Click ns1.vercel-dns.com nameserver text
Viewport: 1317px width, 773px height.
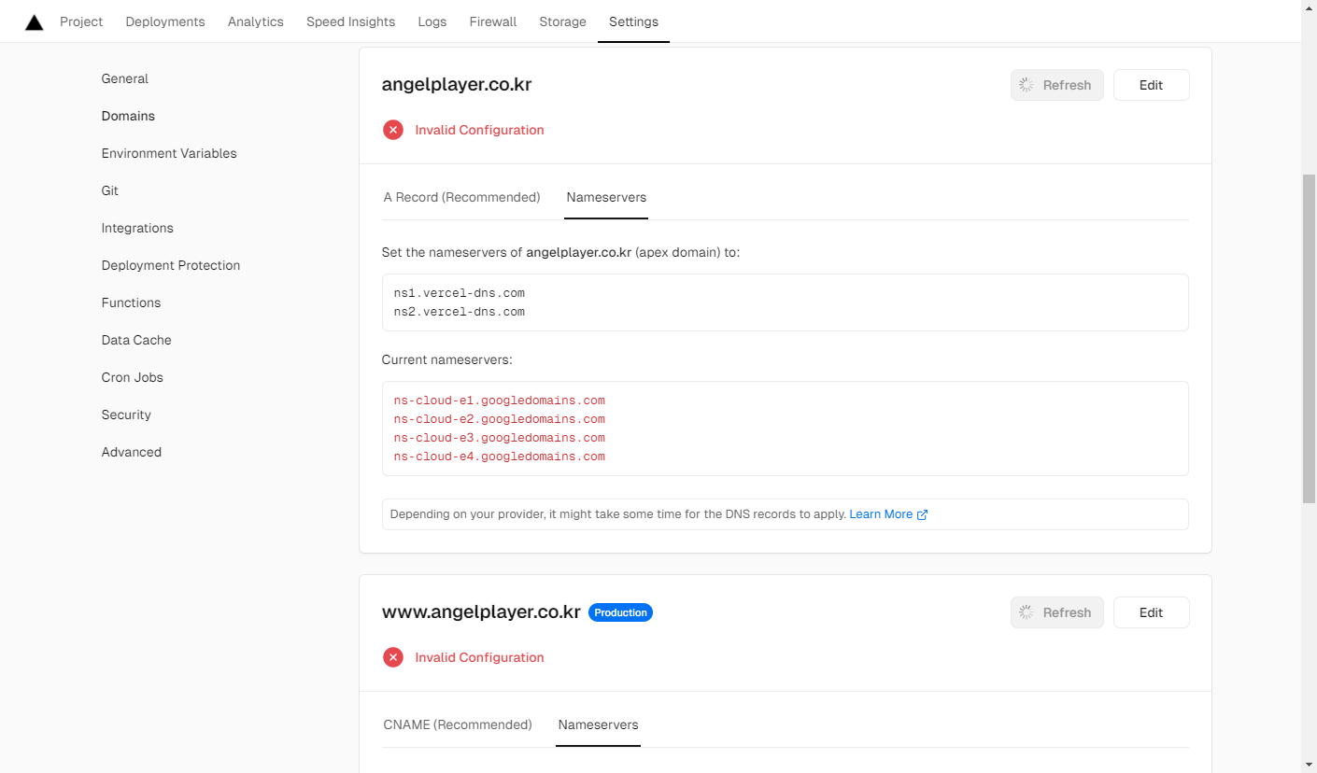pyautogui.click(x=460, y=293)
